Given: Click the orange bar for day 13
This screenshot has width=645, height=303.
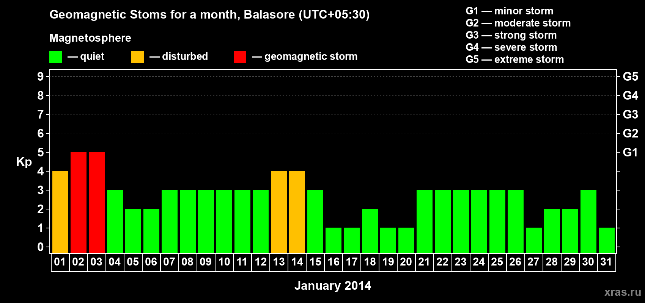Looking at the screenshot, I should [x=279, y=212].
